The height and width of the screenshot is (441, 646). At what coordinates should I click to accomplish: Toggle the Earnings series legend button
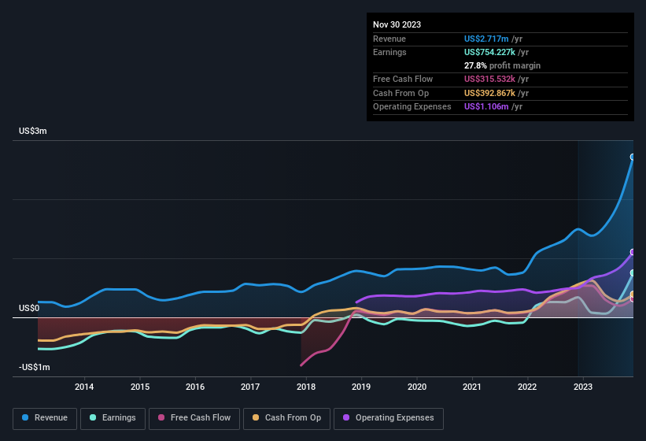pyautogui.click(x=113, y=418)
